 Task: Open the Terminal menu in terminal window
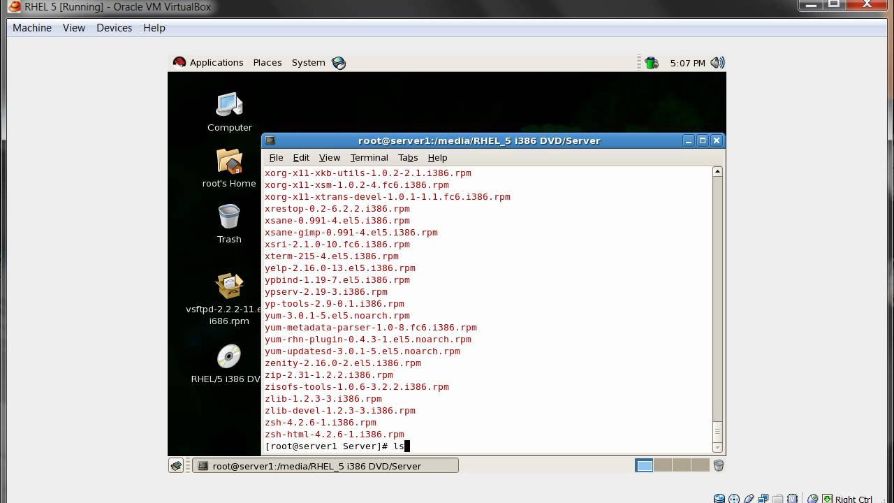369,157
